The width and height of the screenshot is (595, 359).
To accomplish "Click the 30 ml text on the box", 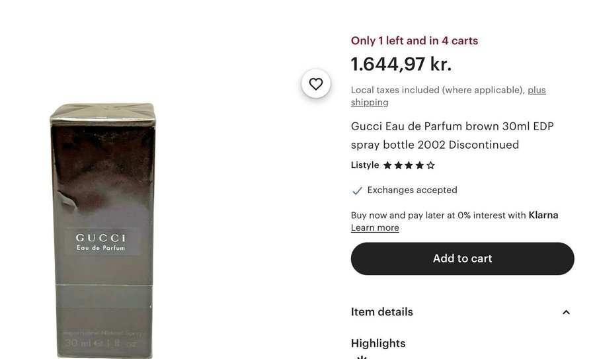I will tap(77, 344).
